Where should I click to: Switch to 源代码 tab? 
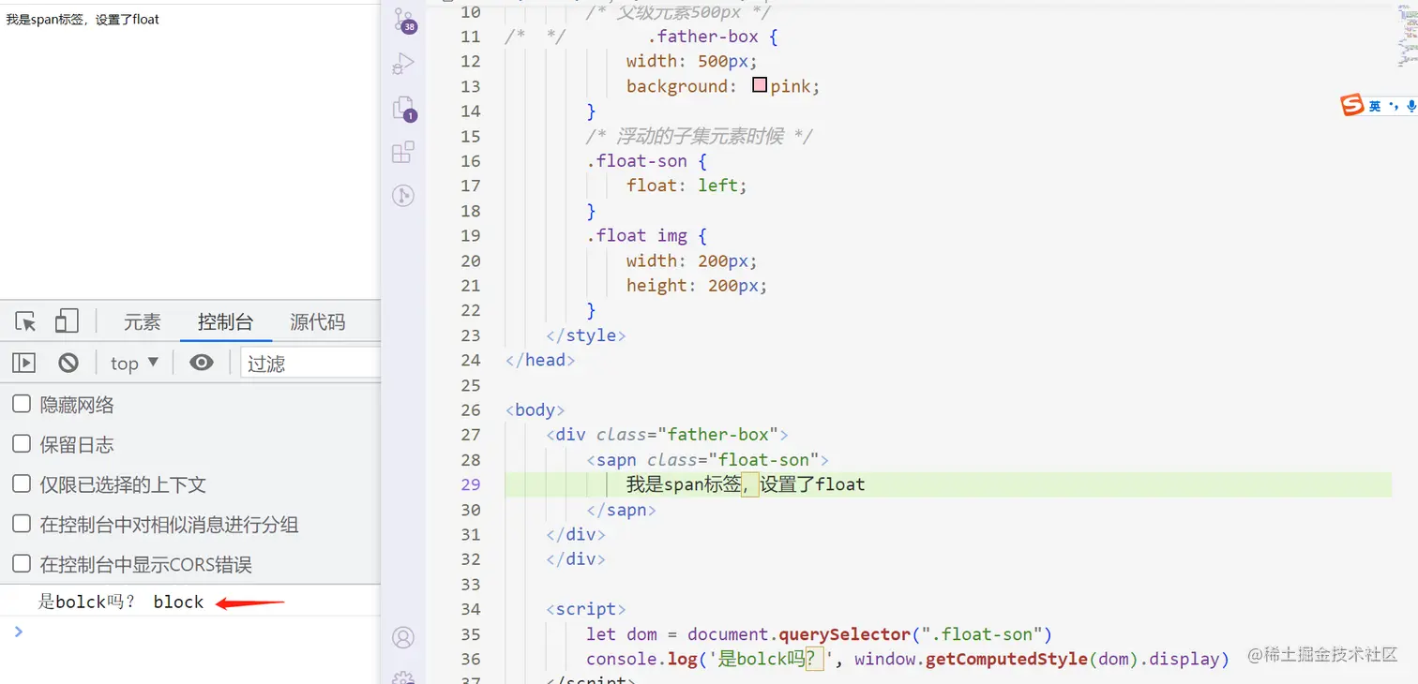(318, 322)
